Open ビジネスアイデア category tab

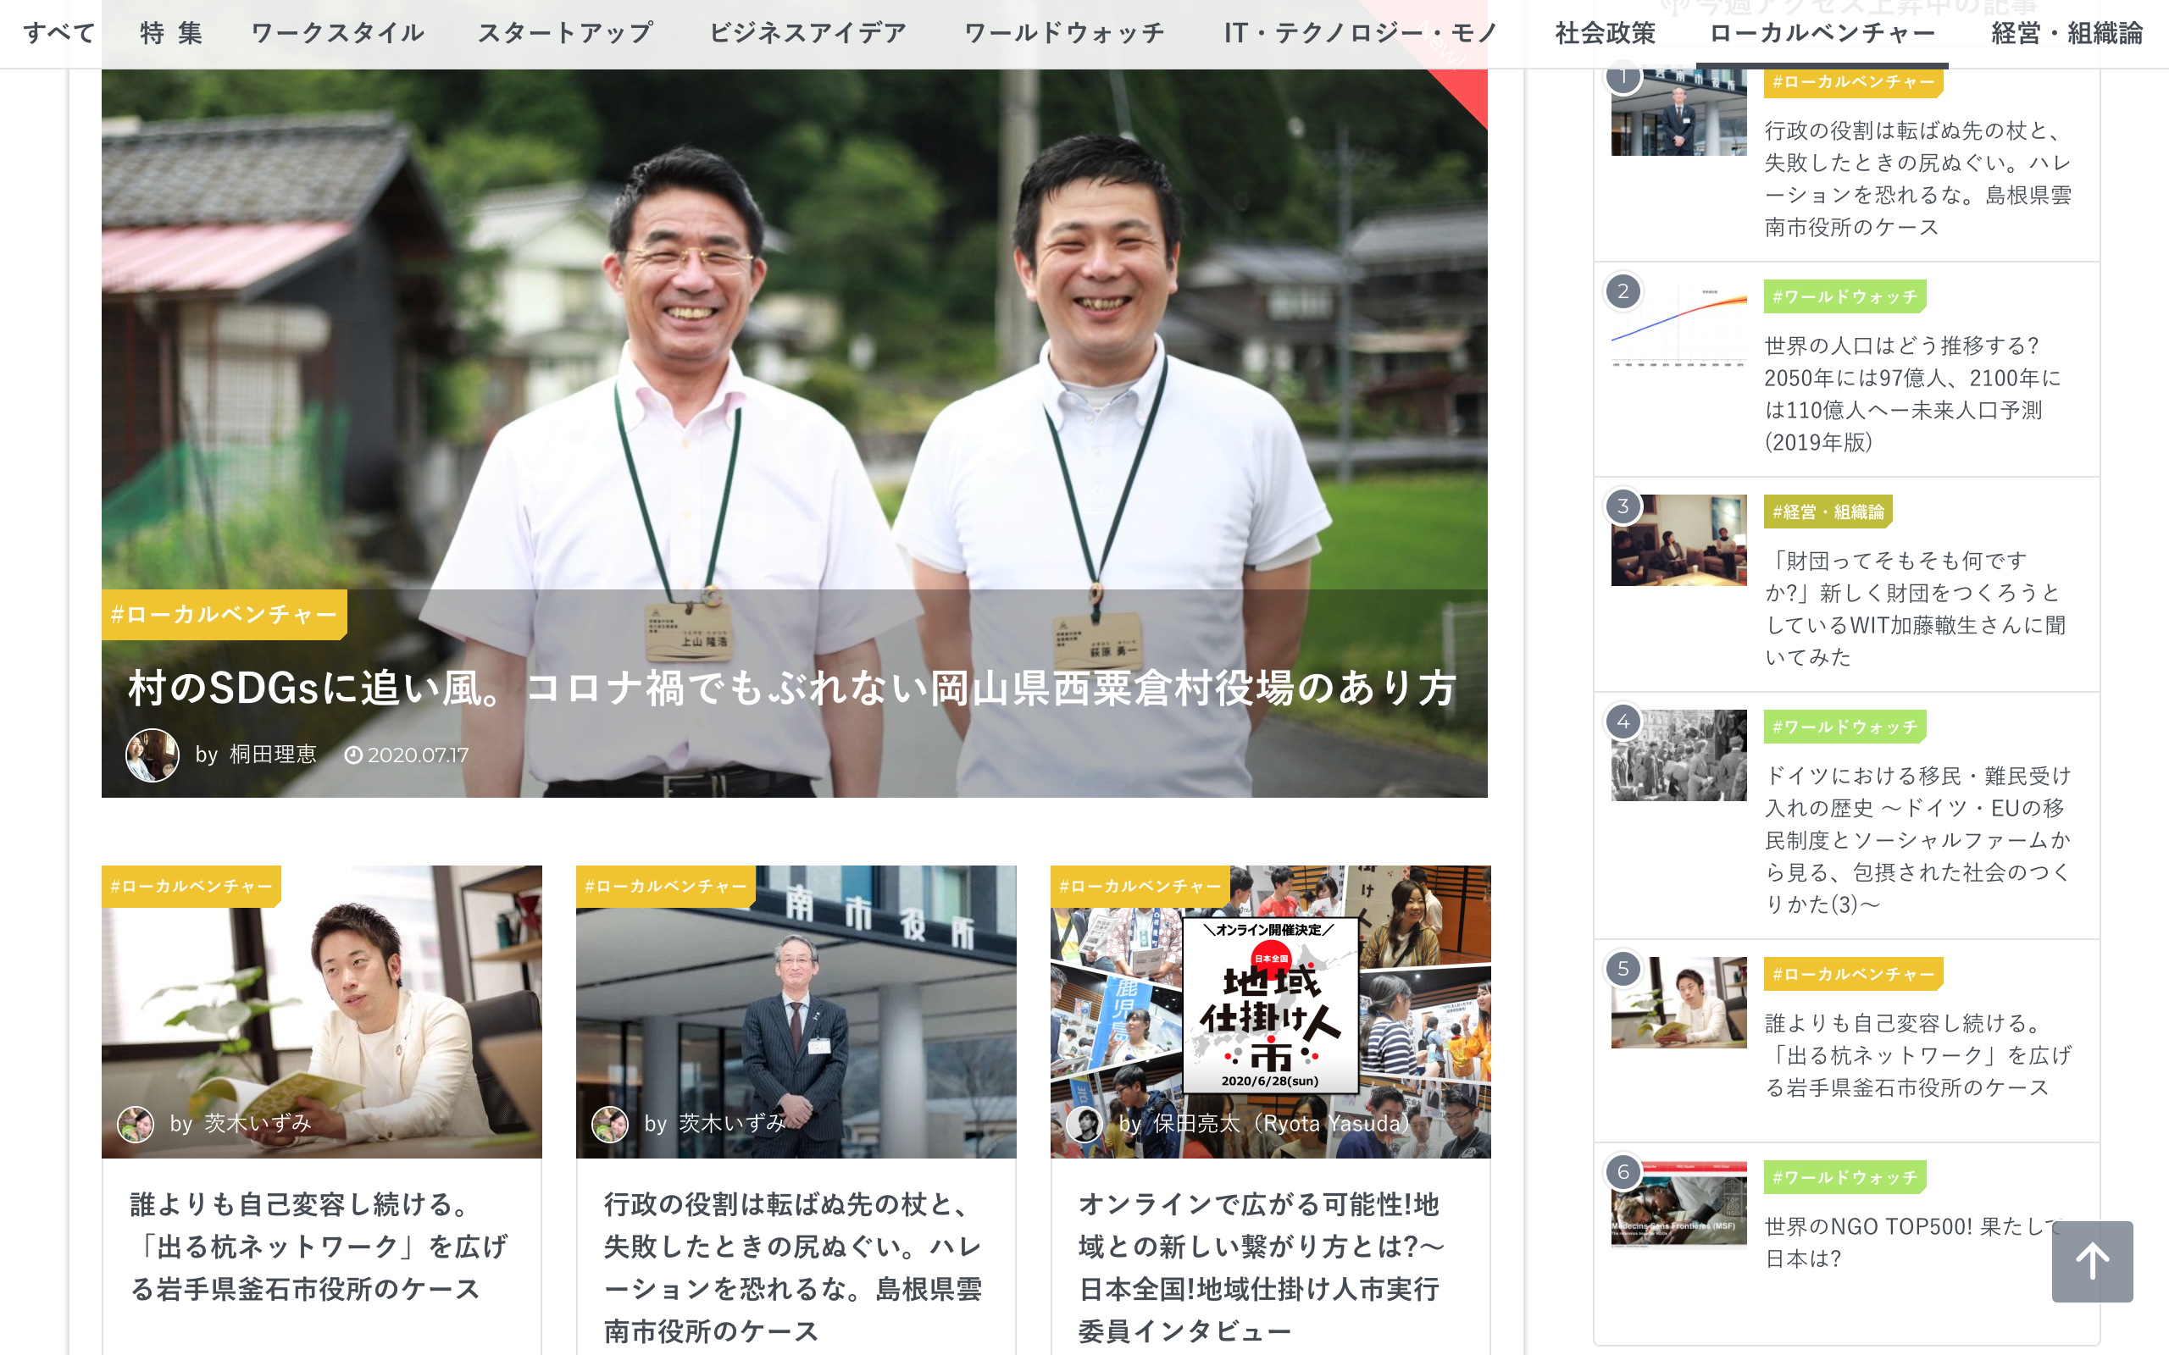(x=807, y=33)
